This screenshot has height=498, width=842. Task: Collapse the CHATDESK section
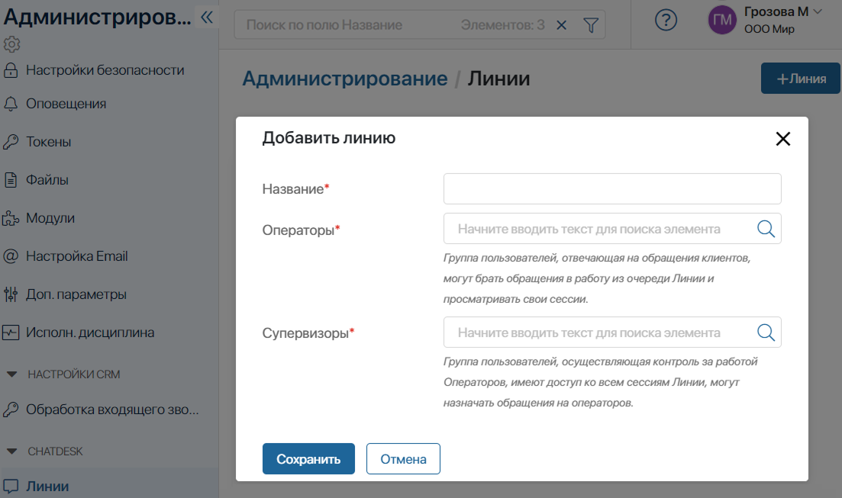click(x=12, y=451)
